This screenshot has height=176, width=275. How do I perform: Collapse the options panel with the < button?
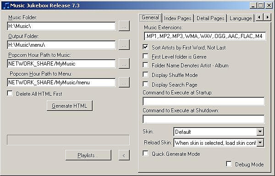point(124,155)
